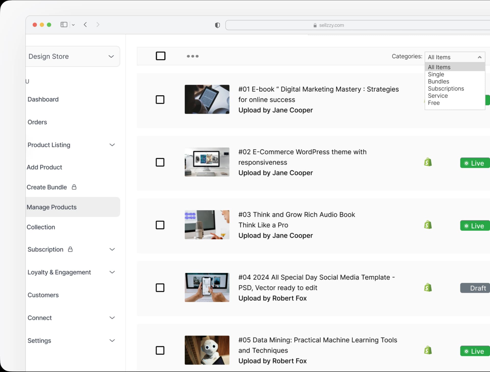Choose Bundles from Categories list

(x=438, y=81)
